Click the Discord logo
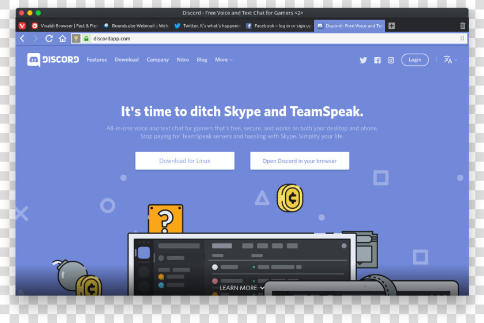 click(x=53, y=59)
